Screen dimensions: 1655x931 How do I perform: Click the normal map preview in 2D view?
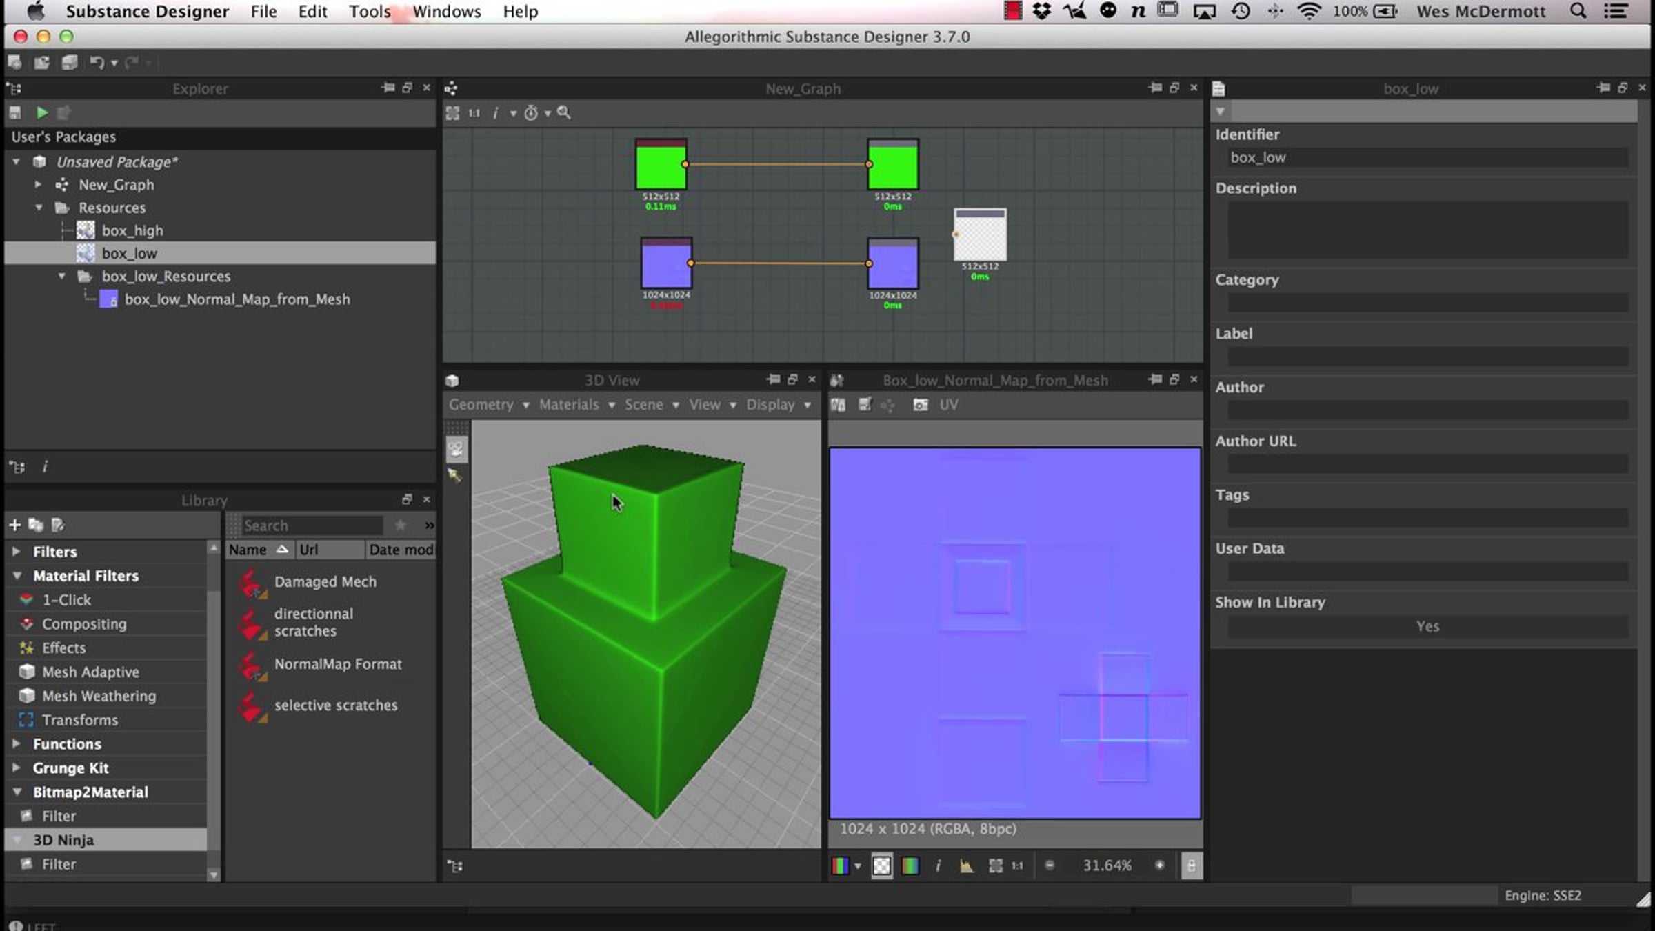point(1014,633)
